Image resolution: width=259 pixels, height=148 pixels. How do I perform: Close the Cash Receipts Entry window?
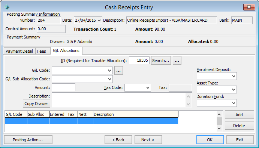pyautogui.click(x=249, y=7)
